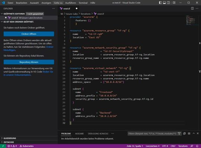
Task: Click unsaved dot on vnet.tf tab
Action: point(77,9)
